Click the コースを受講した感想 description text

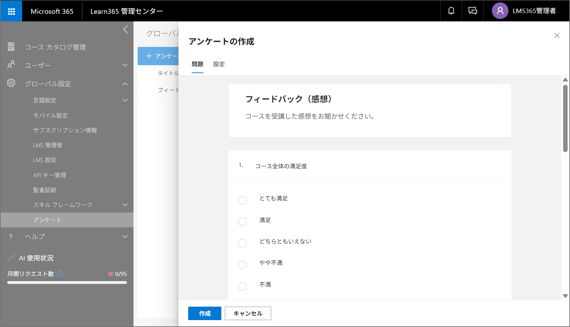pyautogui.click(x=310, y=116)
